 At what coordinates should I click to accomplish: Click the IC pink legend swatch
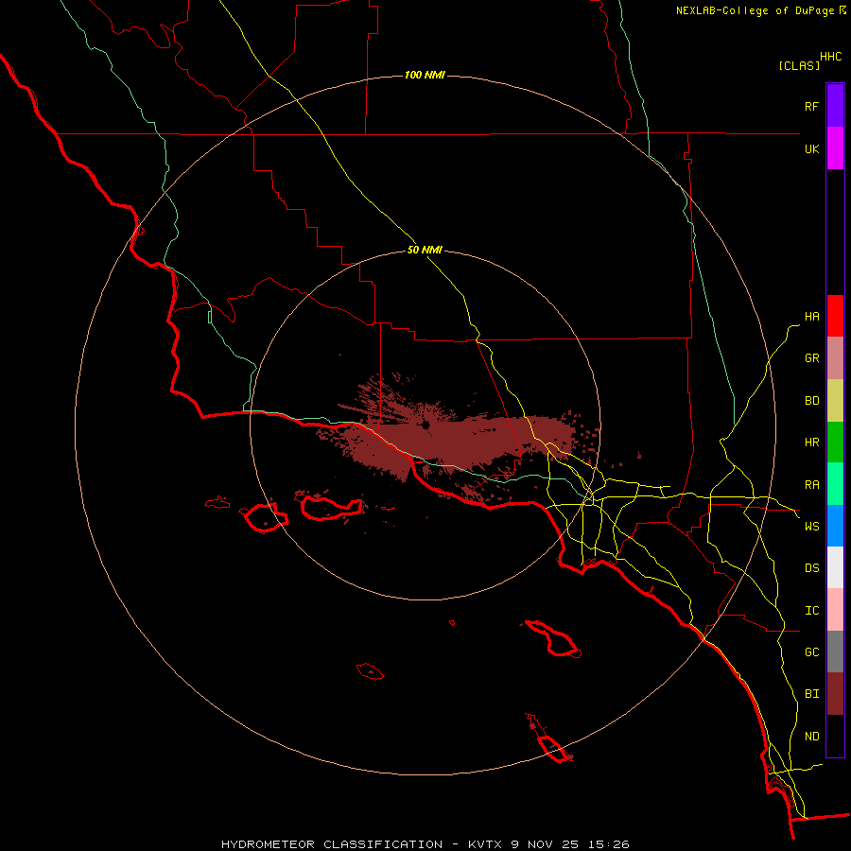pyautogui.click(x=835, y=610)
